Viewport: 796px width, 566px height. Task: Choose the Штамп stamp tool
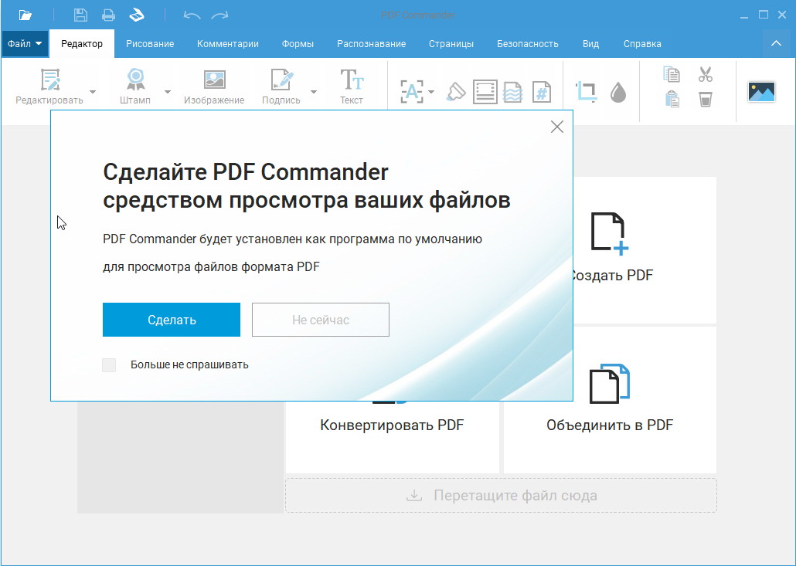(x=135, y=86)
